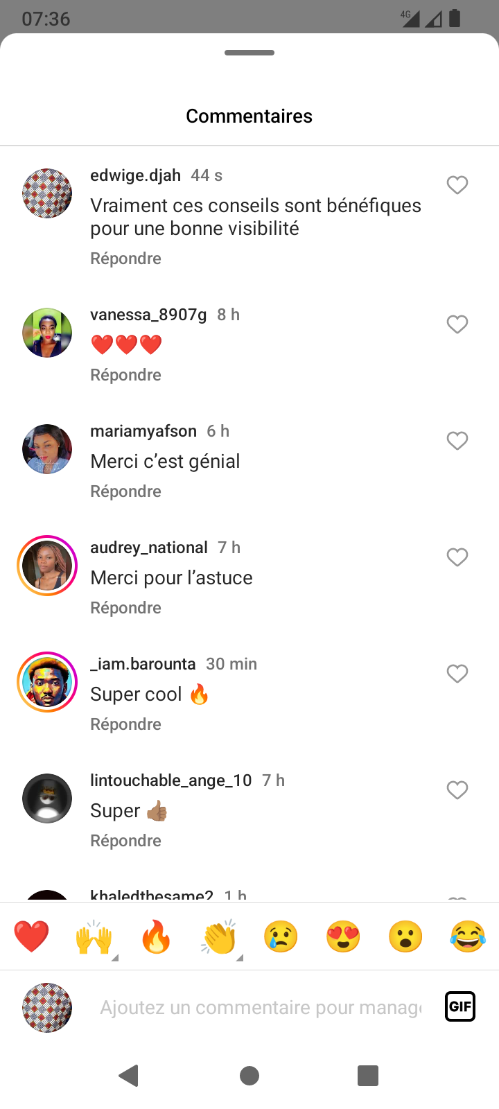The image size is (499, 1109).
Task: Like edwige.djah's comment with the heart
Action: tap(457, 185)
